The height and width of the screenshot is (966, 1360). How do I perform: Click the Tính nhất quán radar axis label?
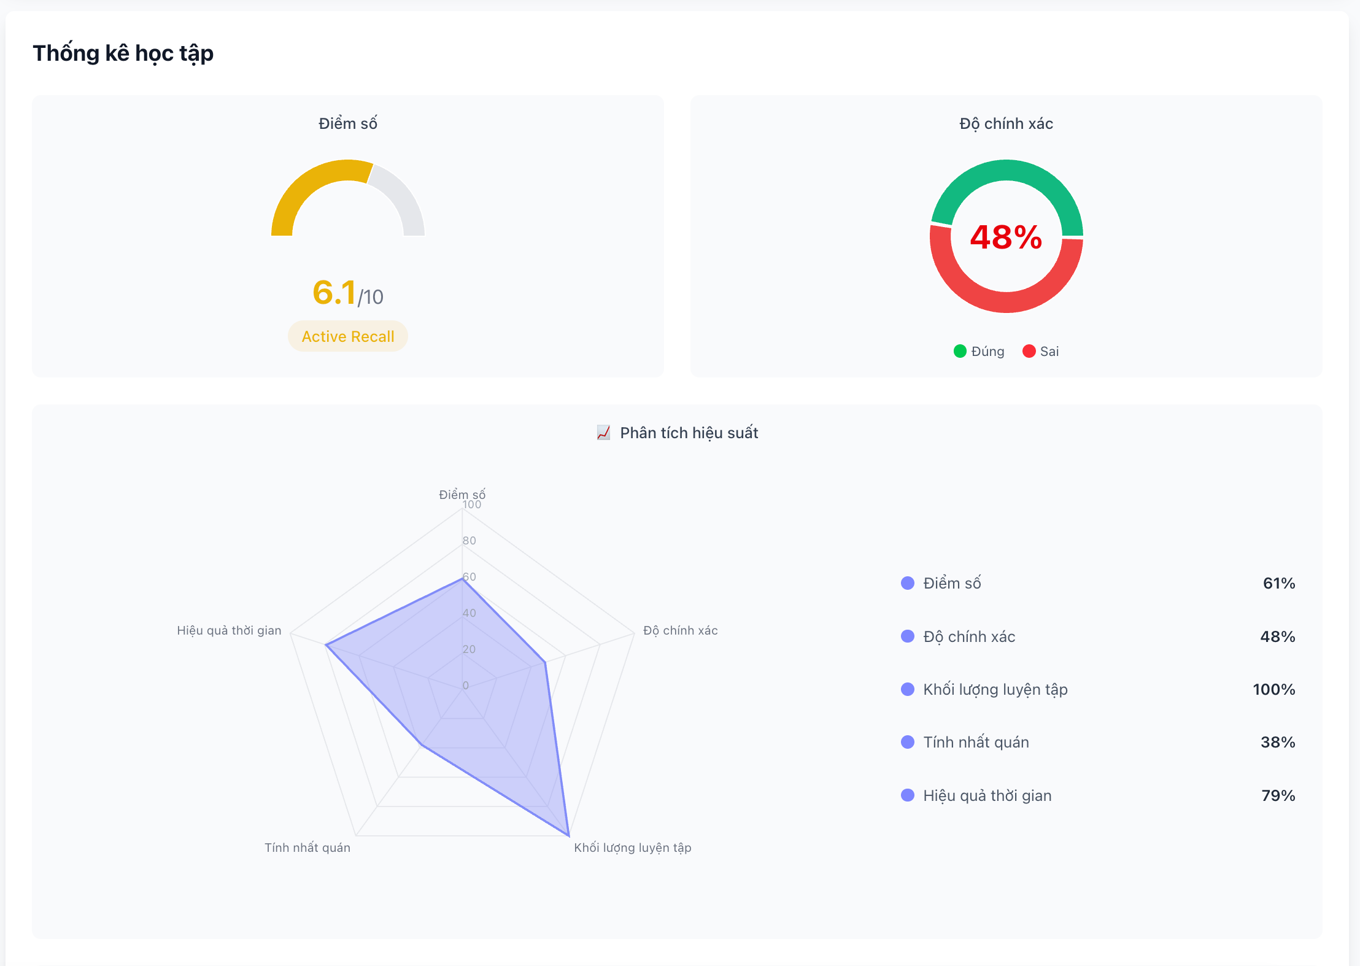click(x=307, y=848)
